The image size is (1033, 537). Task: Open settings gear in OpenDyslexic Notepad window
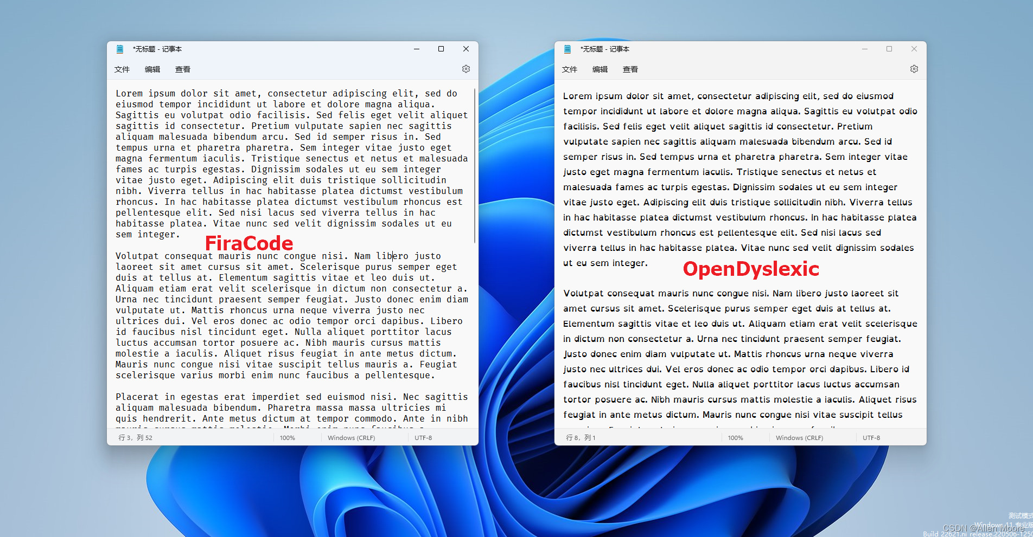point(914,69)
